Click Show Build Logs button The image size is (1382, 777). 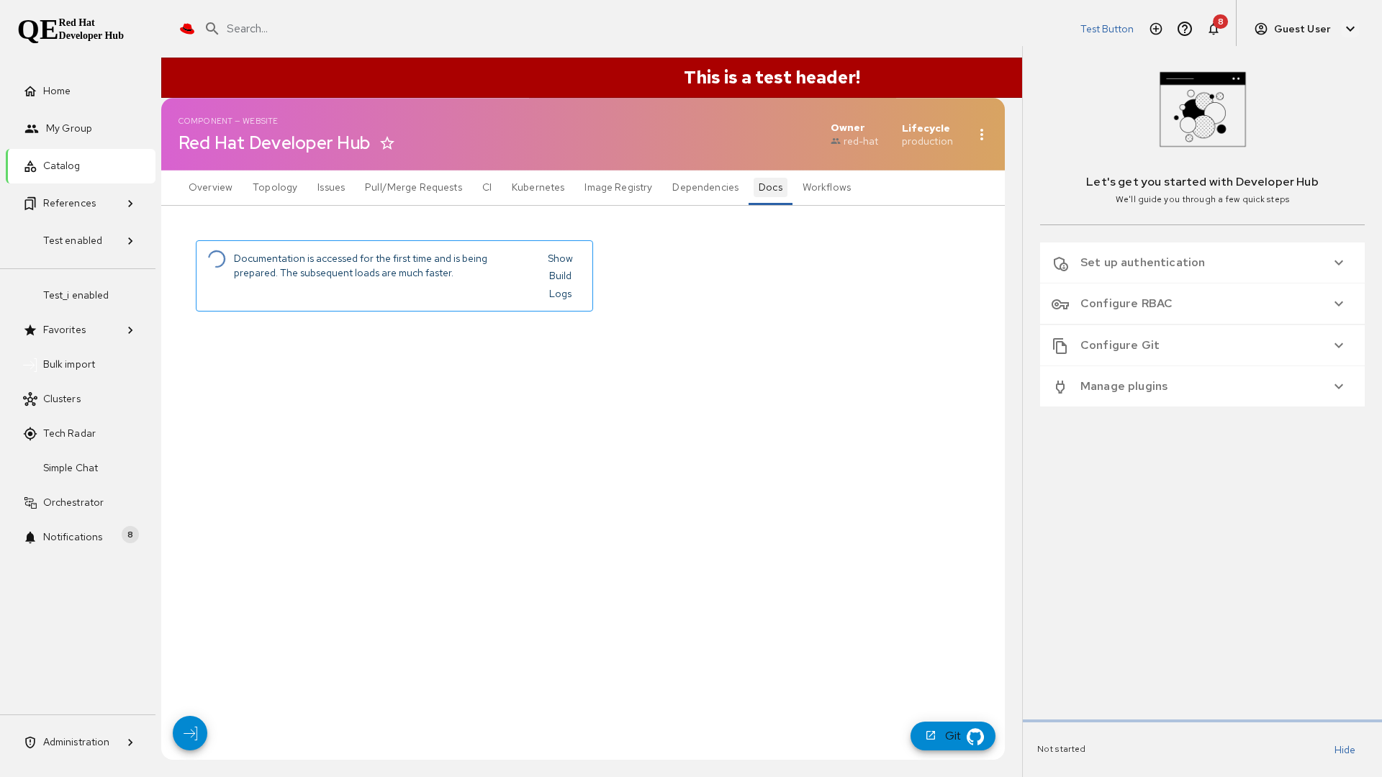(560, 276)
